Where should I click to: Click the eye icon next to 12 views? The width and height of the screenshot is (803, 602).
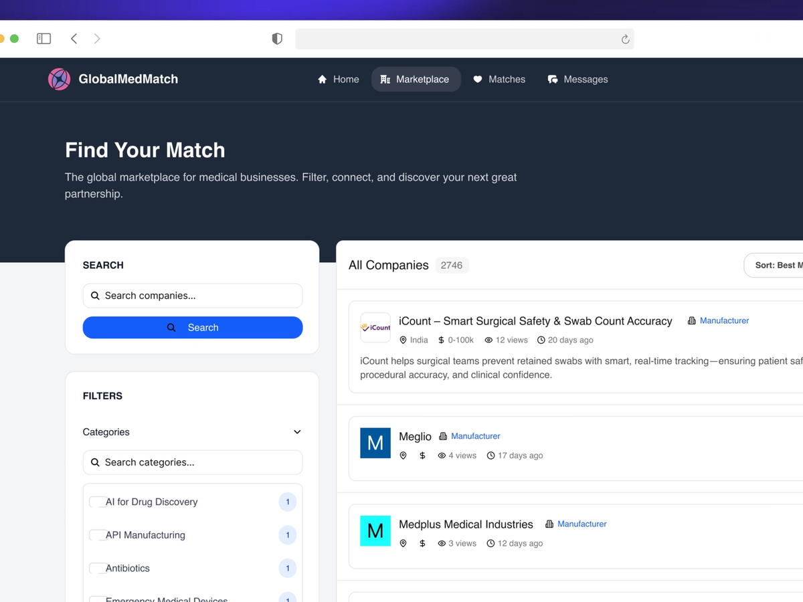pos(488,340)
